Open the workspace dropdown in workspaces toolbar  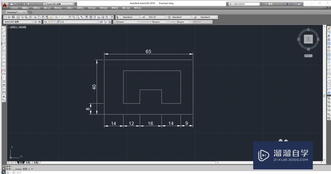click(x=18, y=22)
